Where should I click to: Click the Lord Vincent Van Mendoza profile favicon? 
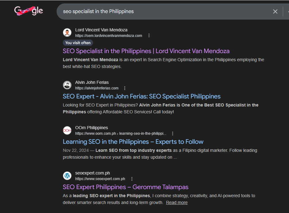tap(67, 33)
